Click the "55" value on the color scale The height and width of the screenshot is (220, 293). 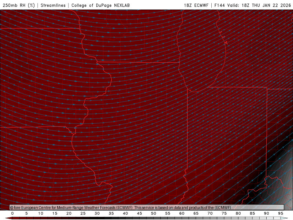168,213
